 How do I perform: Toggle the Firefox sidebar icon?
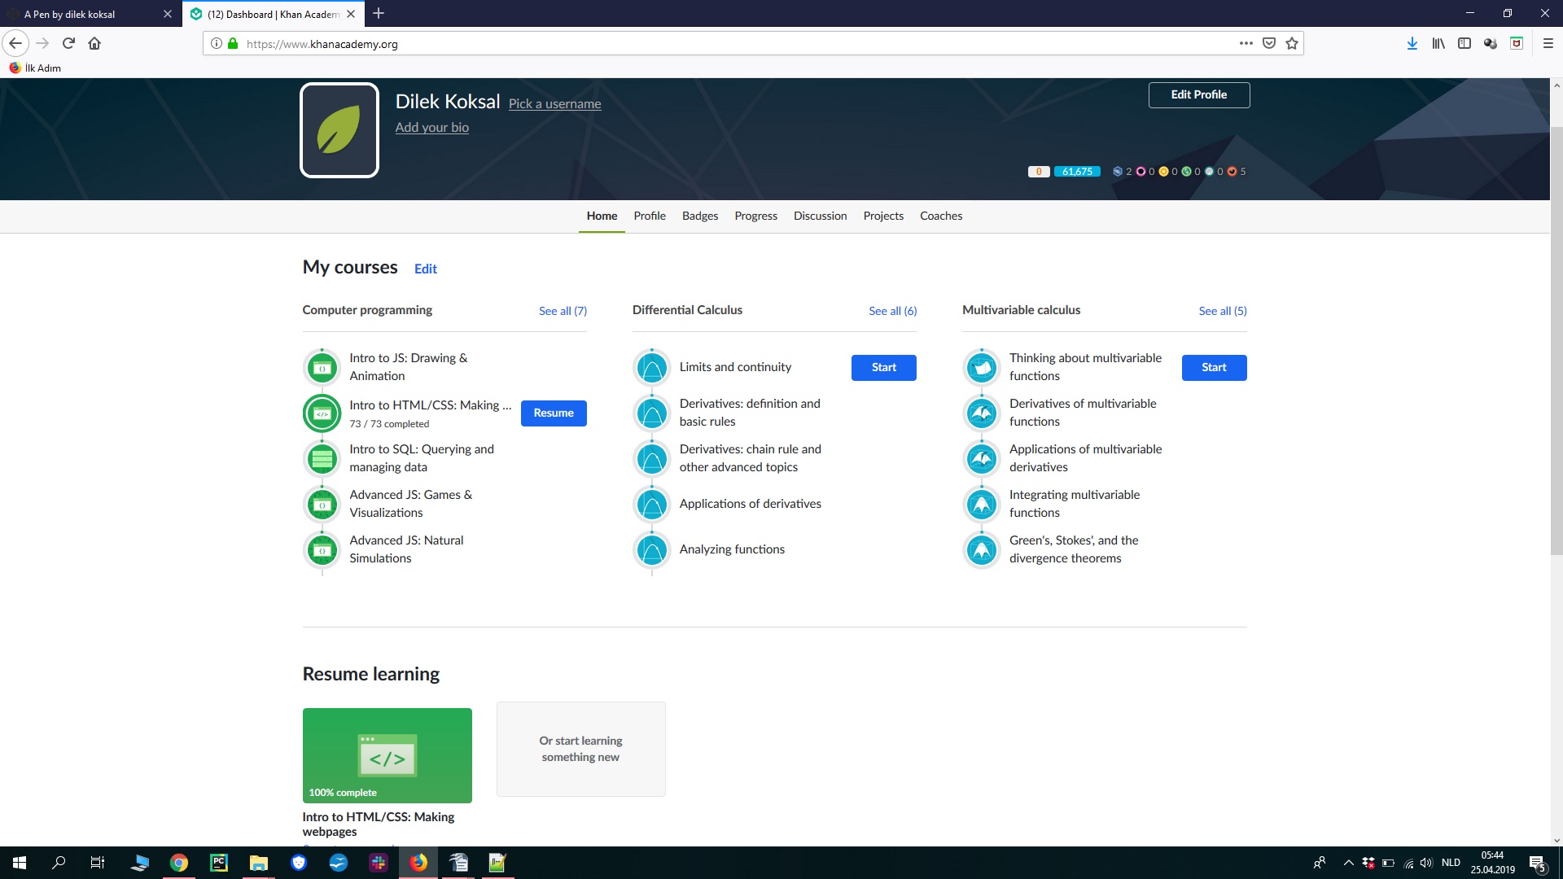click(x=1464, y=44)
